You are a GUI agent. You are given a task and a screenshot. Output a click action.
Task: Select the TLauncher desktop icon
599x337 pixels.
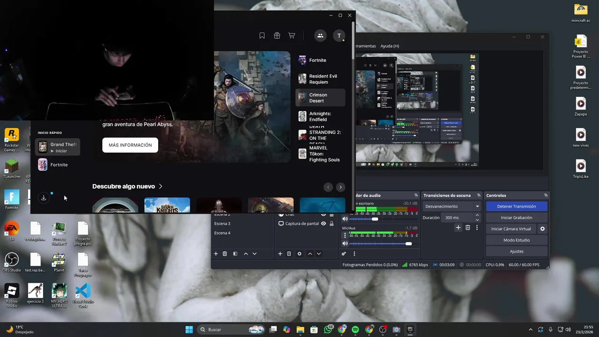(12, 169)
